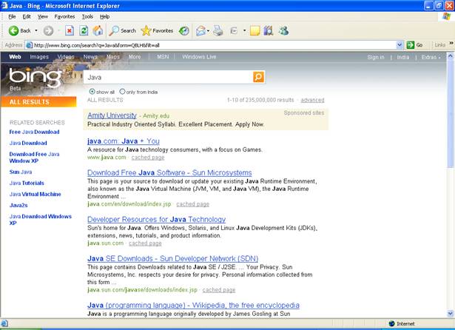Open the Favorites menu in menu bar
This screenshot has height=330, width=455.
point(64,16)
